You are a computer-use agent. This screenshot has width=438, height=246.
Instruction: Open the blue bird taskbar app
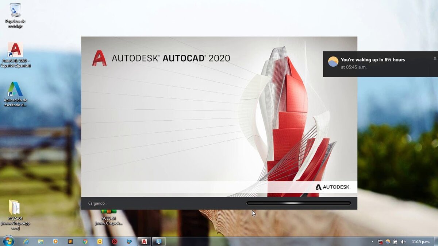click(129, 241)
